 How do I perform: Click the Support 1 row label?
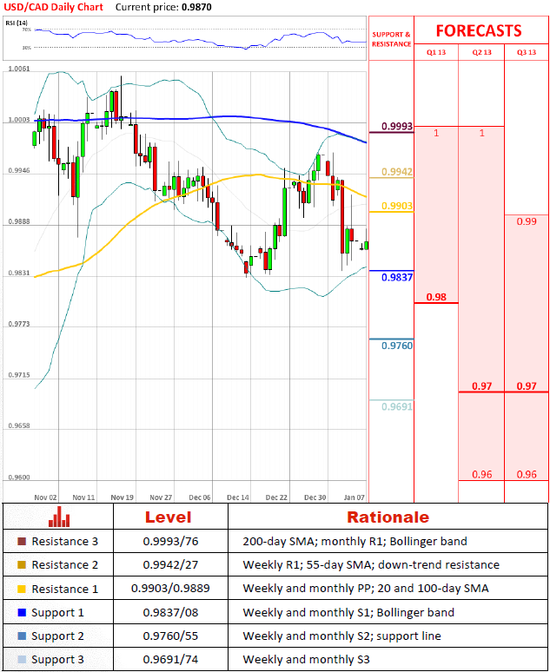(x=57, y=613)
